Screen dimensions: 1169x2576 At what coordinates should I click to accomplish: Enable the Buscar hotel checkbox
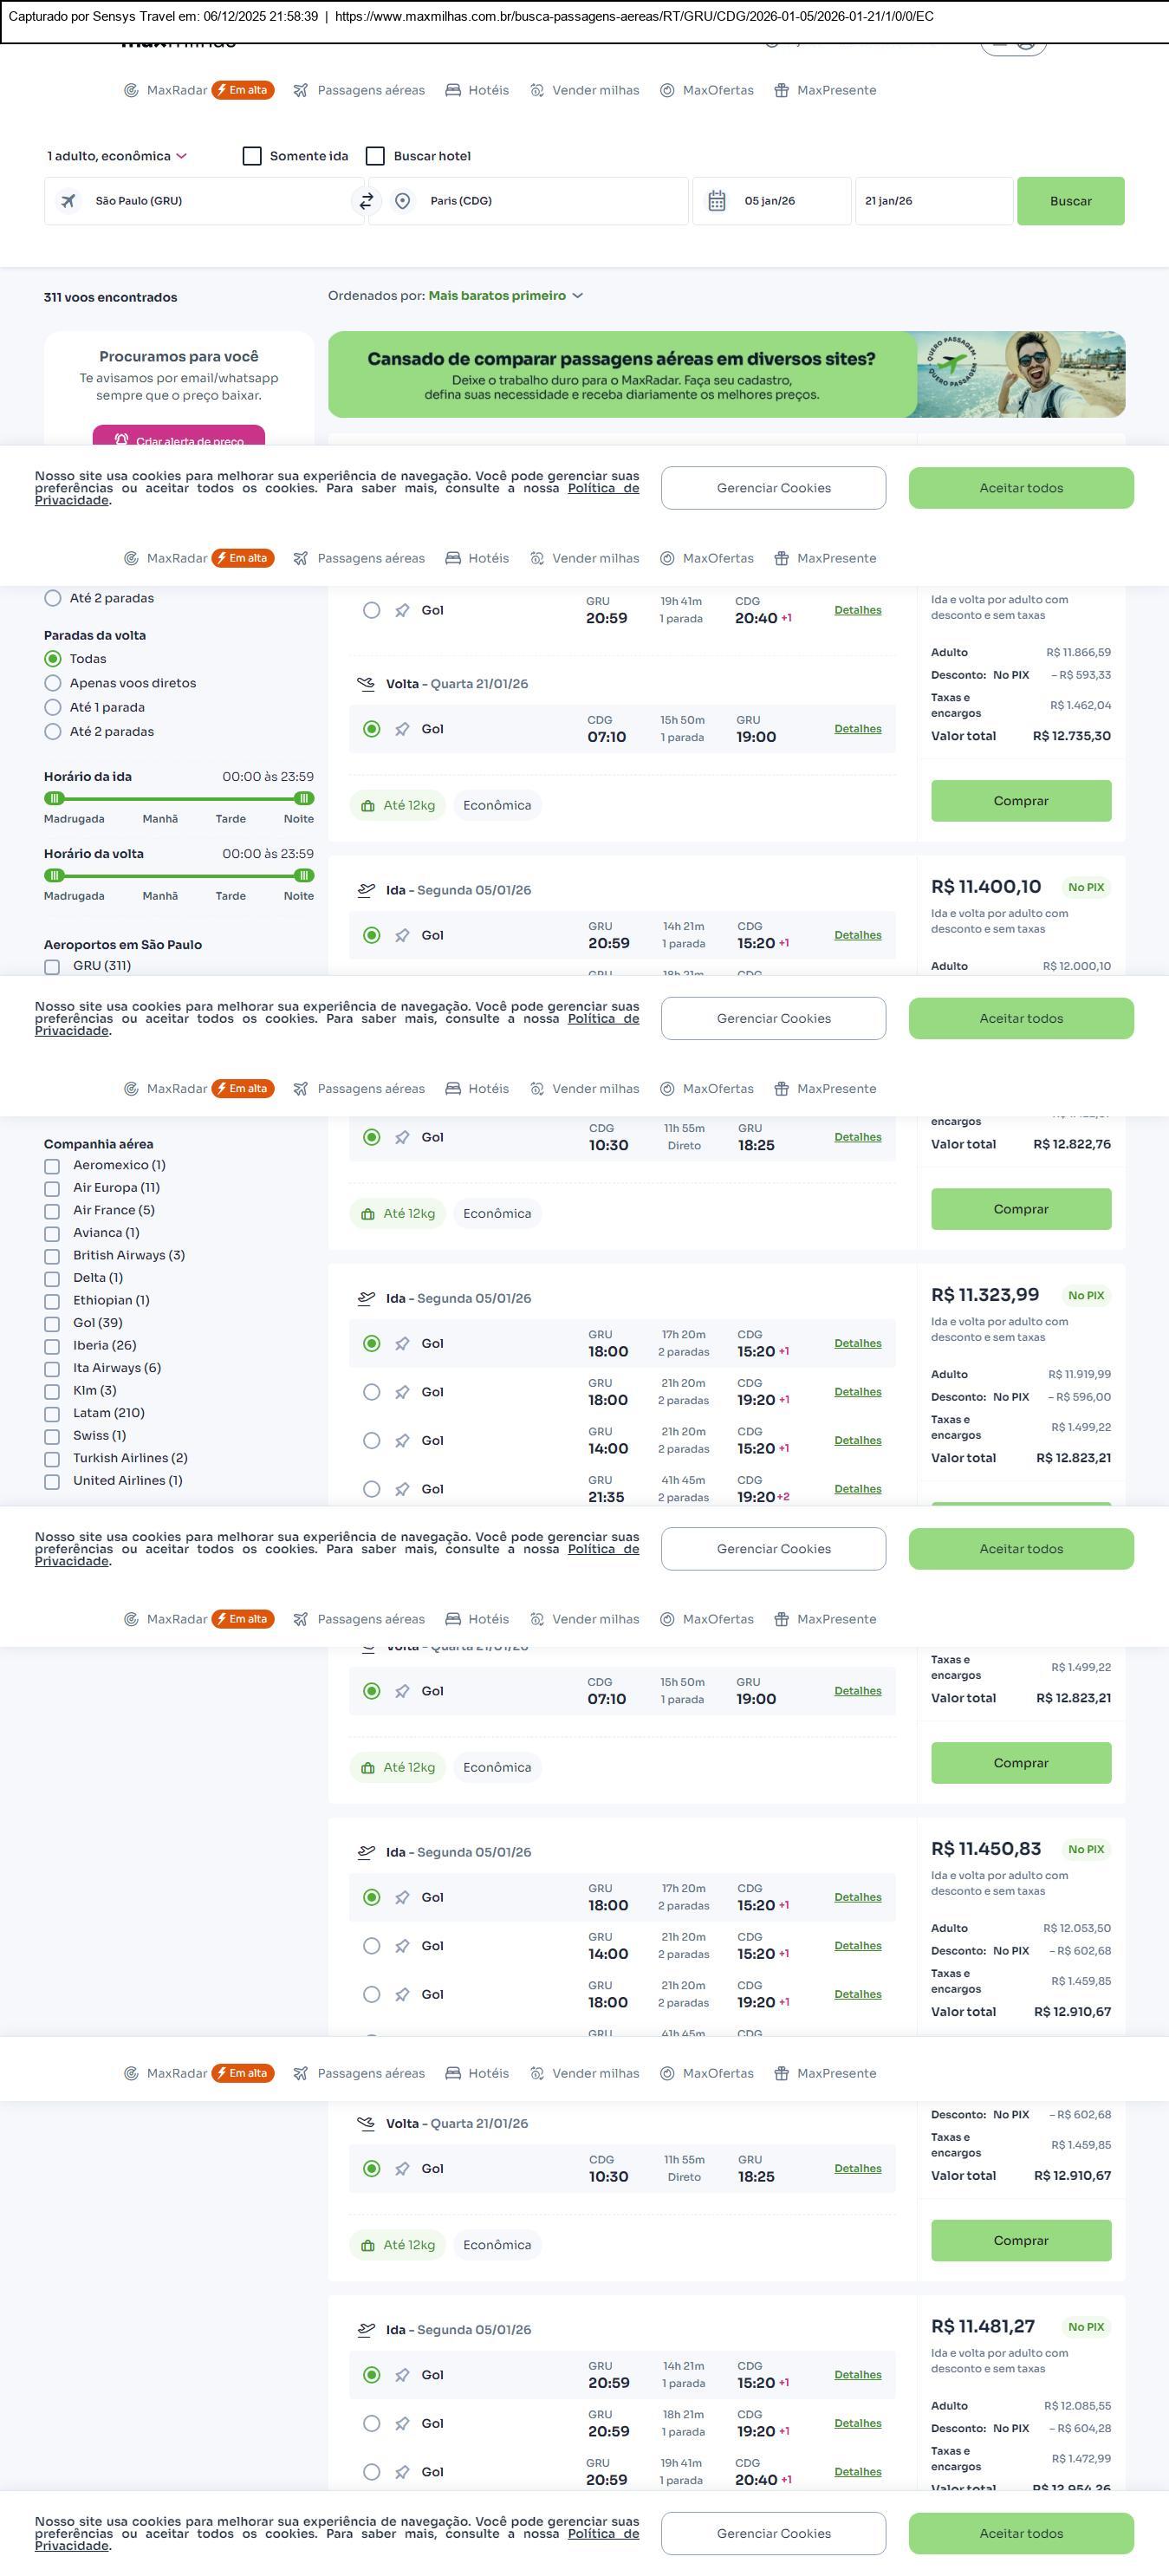click(375, 156)
